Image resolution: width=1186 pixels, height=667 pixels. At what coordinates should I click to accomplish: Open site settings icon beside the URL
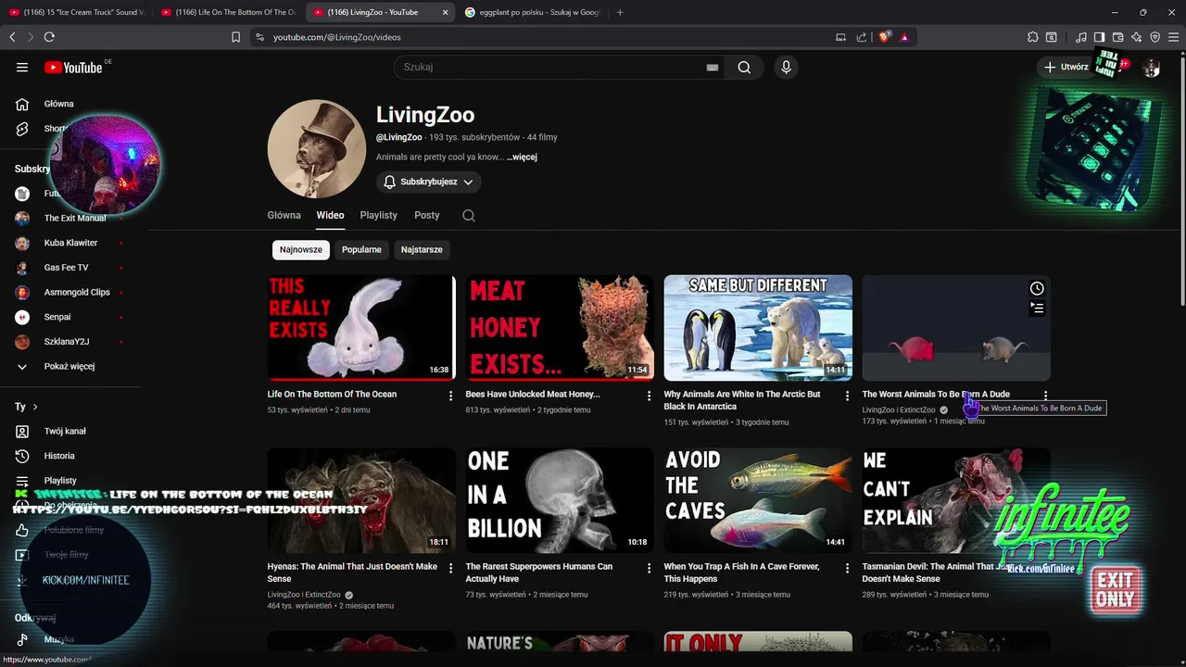click(x=259, y=37)
